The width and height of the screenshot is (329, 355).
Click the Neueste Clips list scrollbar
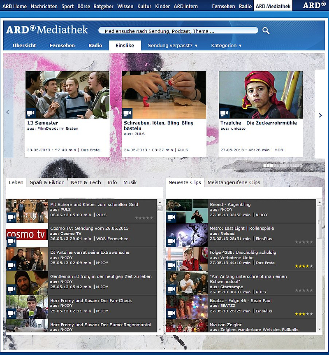coord(319,222)
